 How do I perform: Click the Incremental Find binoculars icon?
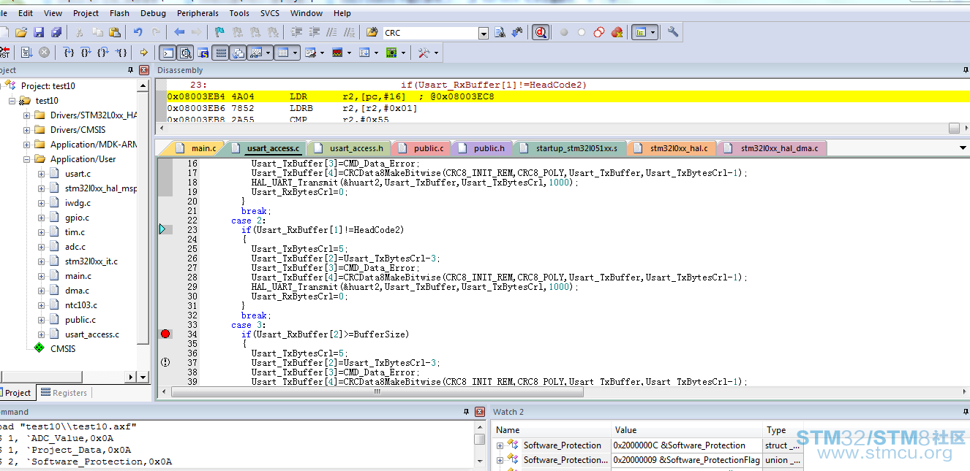point(517,32)
